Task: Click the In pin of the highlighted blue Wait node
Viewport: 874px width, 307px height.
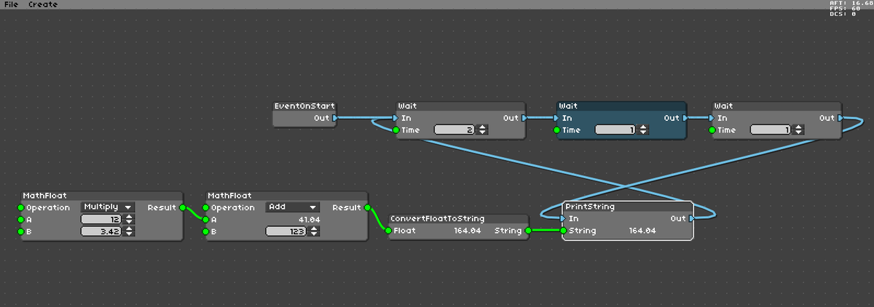Action: [x=556, y=118]
